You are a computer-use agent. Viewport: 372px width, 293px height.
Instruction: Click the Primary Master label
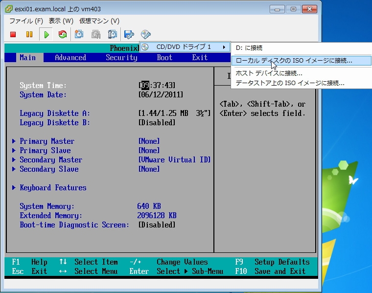(x=47, y=141)
